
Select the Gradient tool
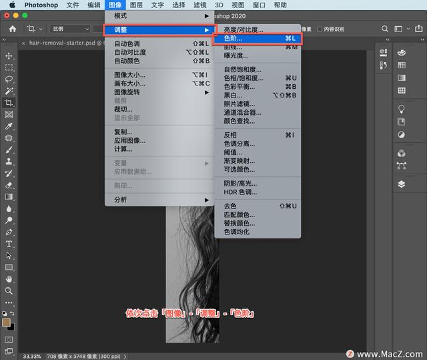[9, 197]
